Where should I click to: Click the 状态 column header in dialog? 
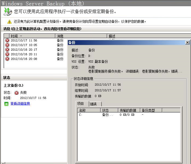(109, 110)
